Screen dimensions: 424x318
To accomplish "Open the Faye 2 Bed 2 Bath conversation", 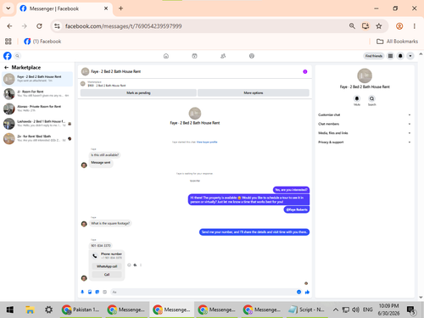I will click(x=37, y=79).
